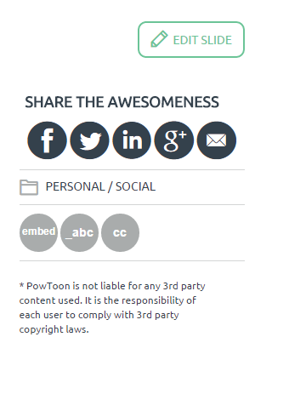
Task: Select the _abc circle icon
Action: click(x=79, y=232)
